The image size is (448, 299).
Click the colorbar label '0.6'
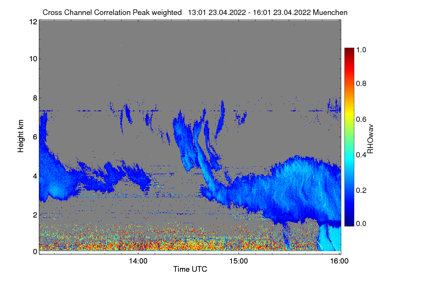coord(361,119)
